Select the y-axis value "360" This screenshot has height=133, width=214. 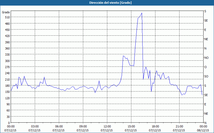[x=7, y=48]
